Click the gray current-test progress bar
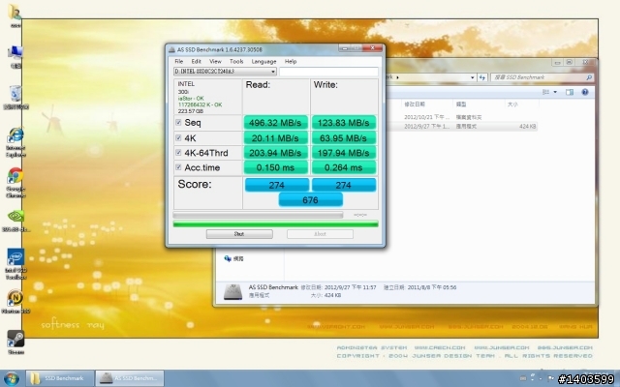Image resolution: width=620 pixels, height=387 pixels. [258, 215]
